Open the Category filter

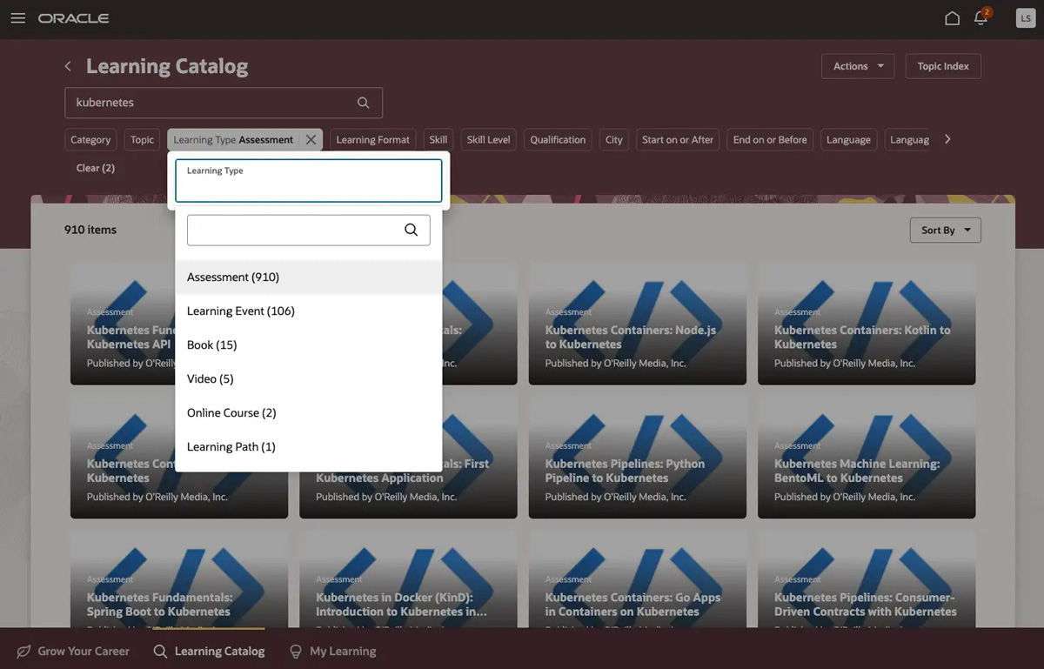90,139
